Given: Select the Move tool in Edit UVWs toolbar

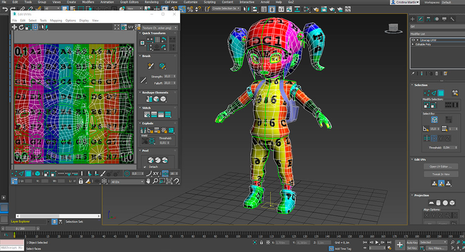Looking at the screenshot, I should point(14,27).
